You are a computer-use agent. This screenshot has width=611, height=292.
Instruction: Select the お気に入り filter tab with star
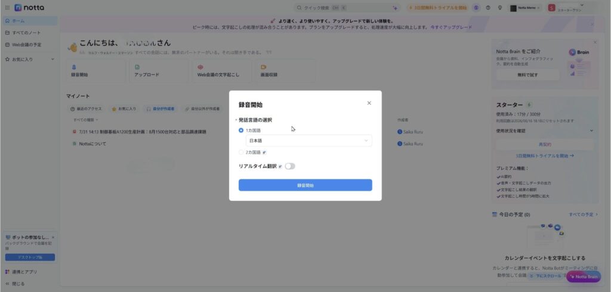click(x=124, y=109)
